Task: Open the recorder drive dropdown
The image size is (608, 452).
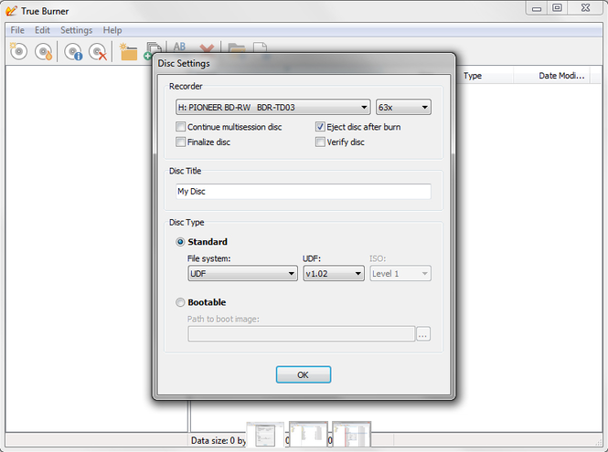Action: (272, 107)
